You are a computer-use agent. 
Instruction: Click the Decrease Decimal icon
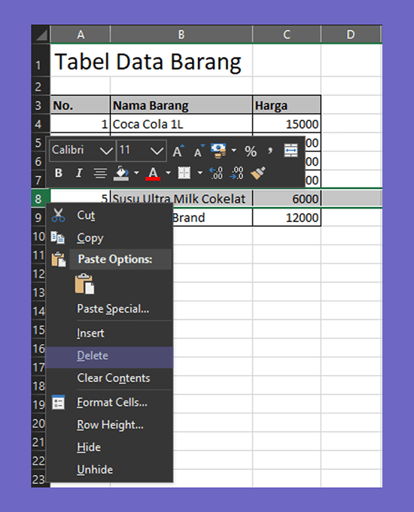pos(236,173)
